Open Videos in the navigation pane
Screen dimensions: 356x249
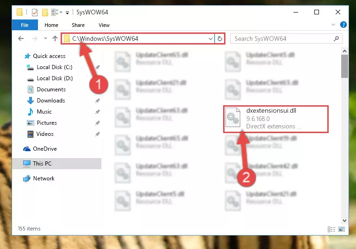45,134
